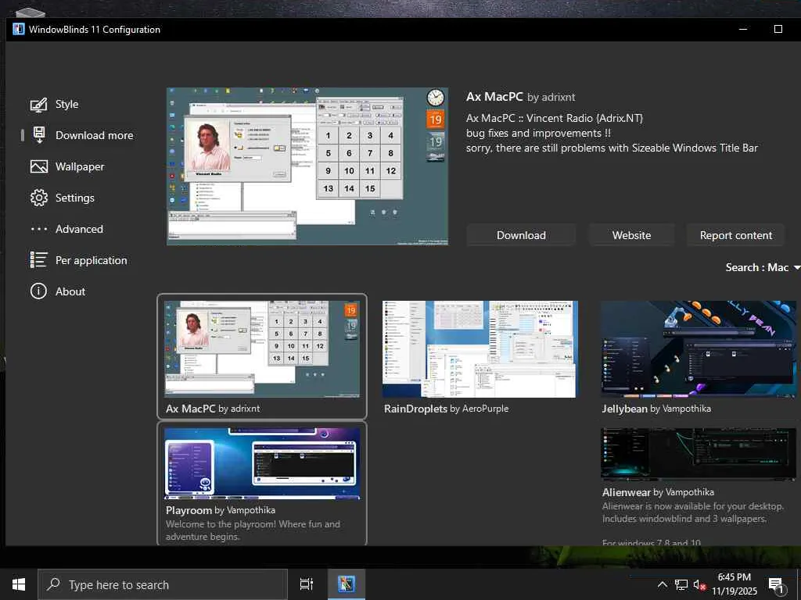Select the Playroom skin thumbnail
Screen dimensions: 801x600
[262, 463]
